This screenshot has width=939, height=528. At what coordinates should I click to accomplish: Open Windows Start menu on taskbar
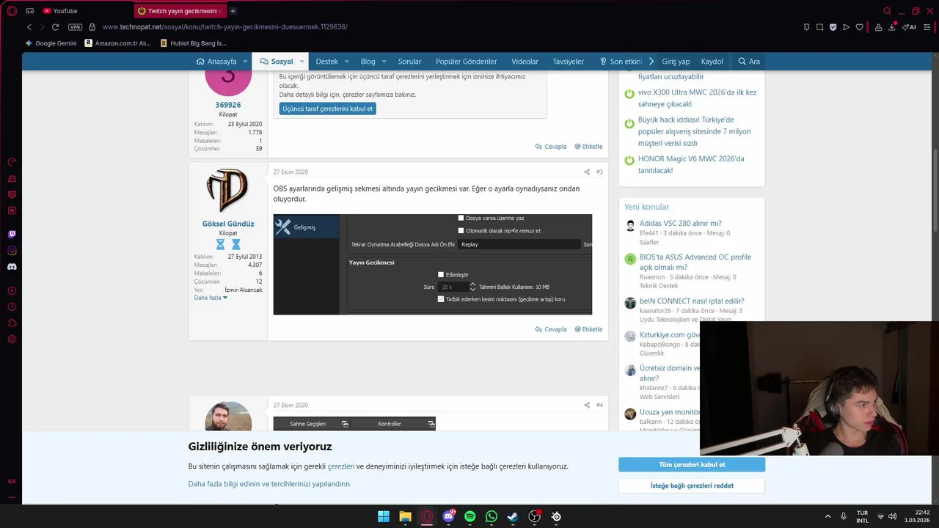click(384, 516)
